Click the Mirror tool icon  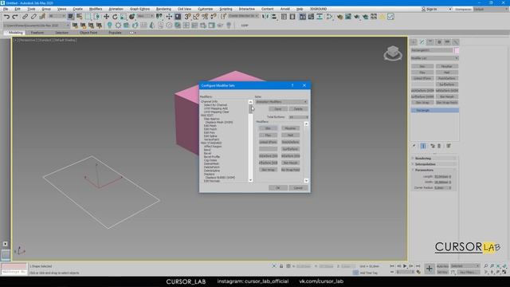click(265, 17)
